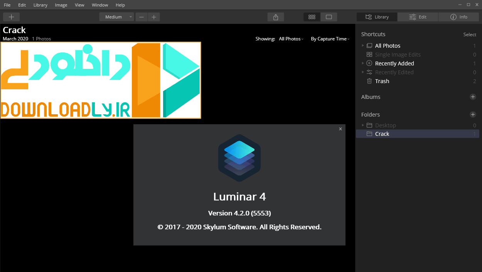Open Recently Edited shortcut
The width and height of the screenshot is (482, 272).
tap(394, 72)
